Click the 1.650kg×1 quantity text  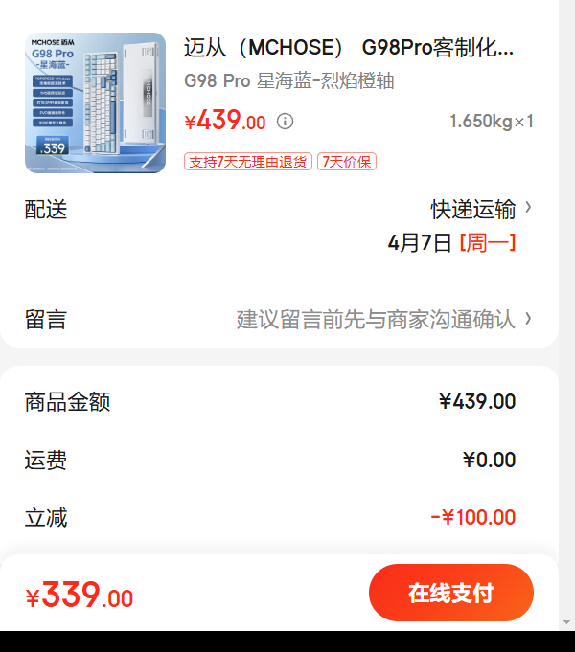click(492, 122)
